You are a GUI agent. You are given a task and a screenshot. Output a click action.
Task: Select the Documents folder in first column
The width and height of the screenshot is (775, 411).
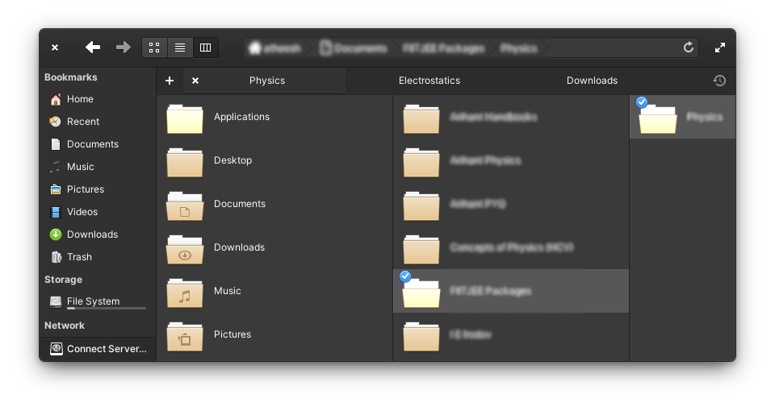click(x=274, y=204)
